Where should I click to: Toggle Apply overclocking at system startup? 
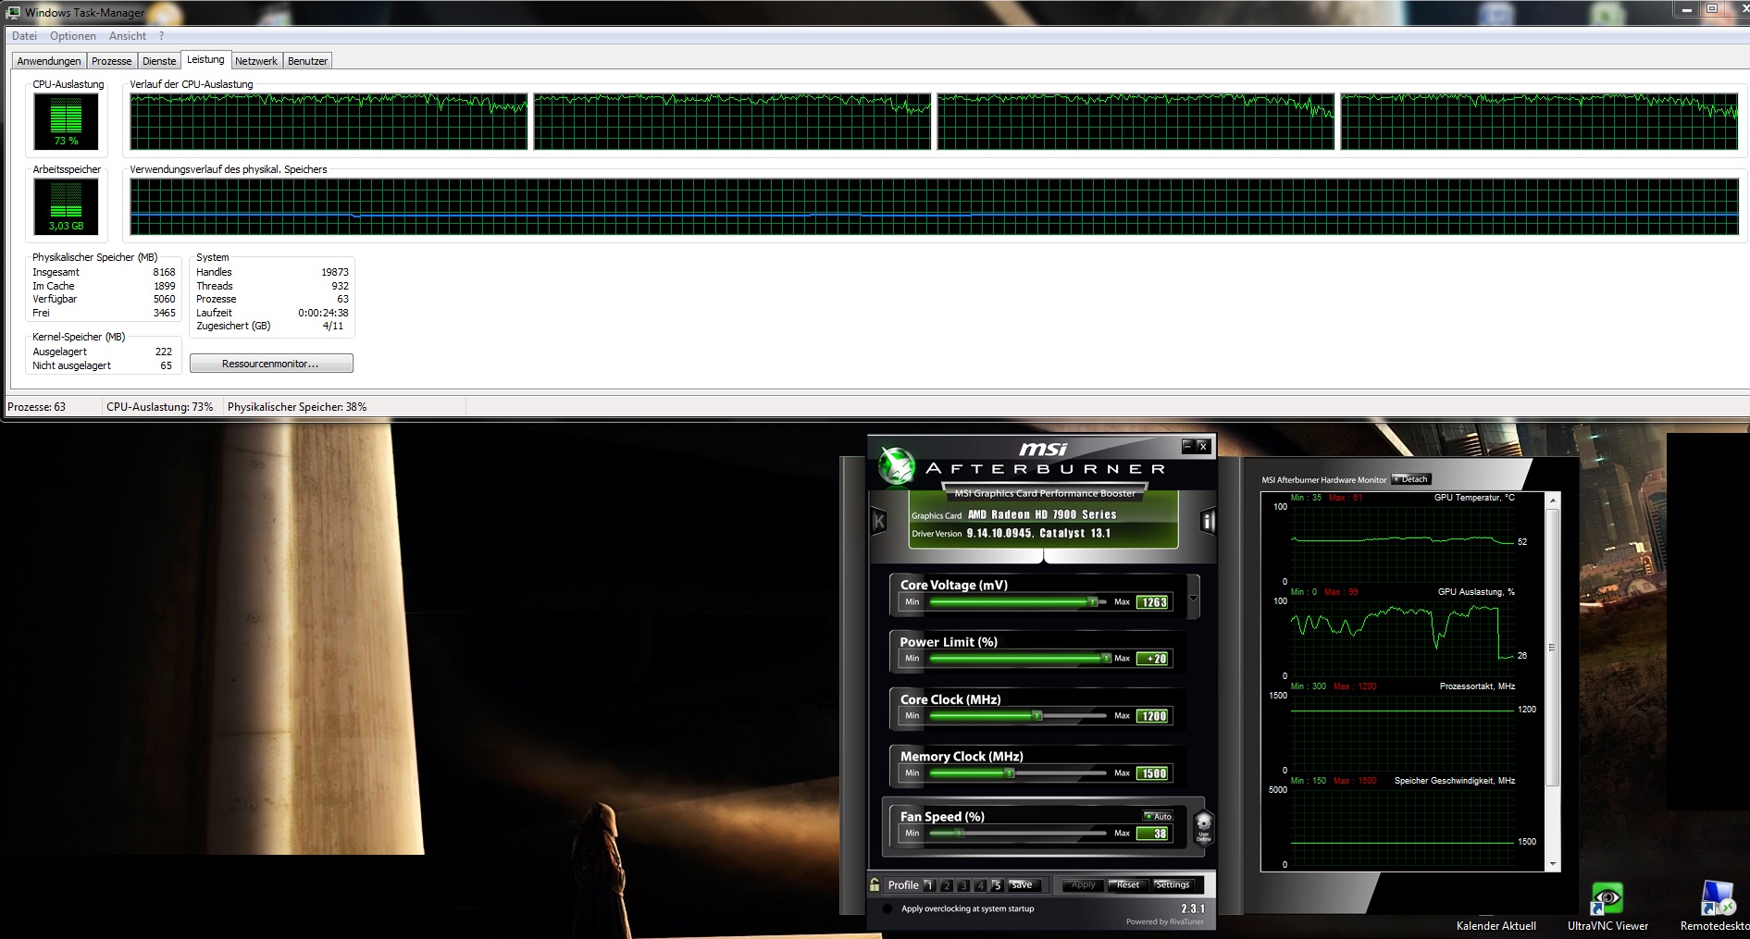887,908
